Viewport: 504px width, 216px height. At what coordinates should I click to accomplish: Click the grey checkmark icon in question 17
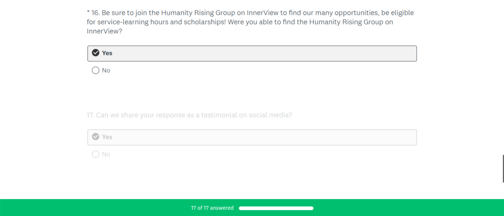point(96,137)
